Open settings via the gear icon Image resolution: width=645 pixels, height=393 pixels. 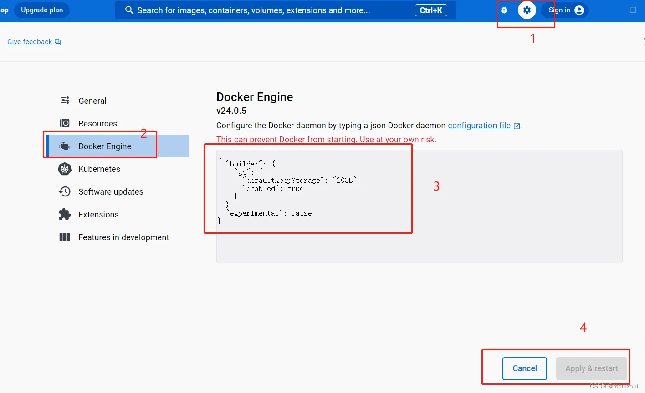pyautogui.click(x=527, y=10)
